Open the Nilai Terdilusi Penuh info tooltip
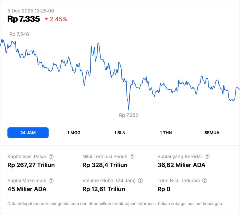The width and height of the screenshot is (240, 214). (x=131, y=156)
